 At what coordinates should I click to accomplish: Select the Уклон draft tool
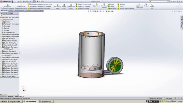[111, 6]
